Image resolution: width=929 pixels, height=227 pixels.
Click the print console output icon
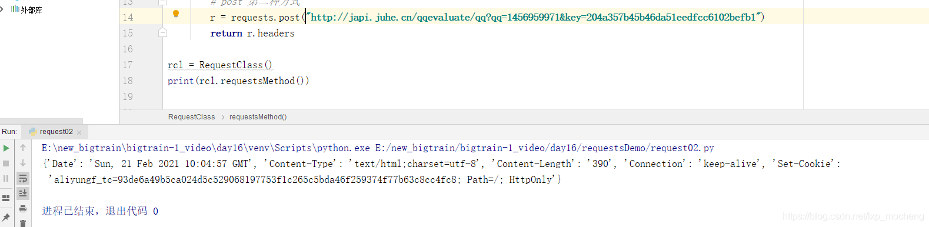pos(23,209)
